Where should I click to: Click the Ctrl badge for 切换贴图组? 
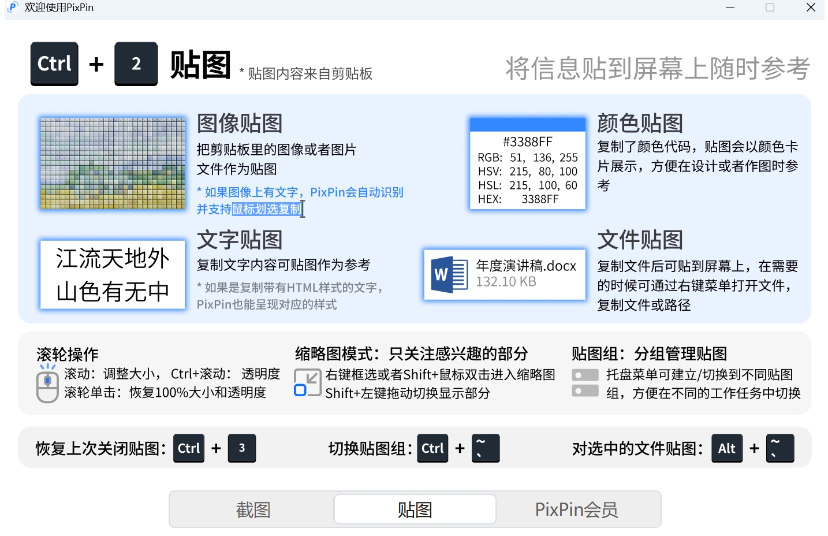432,448
